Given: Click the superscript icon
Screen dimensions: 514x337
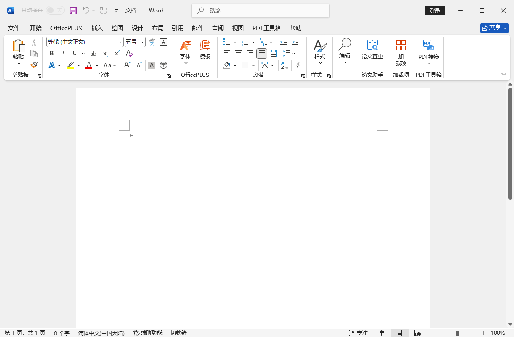Looking at the screenshot, I should coord(117,54).
